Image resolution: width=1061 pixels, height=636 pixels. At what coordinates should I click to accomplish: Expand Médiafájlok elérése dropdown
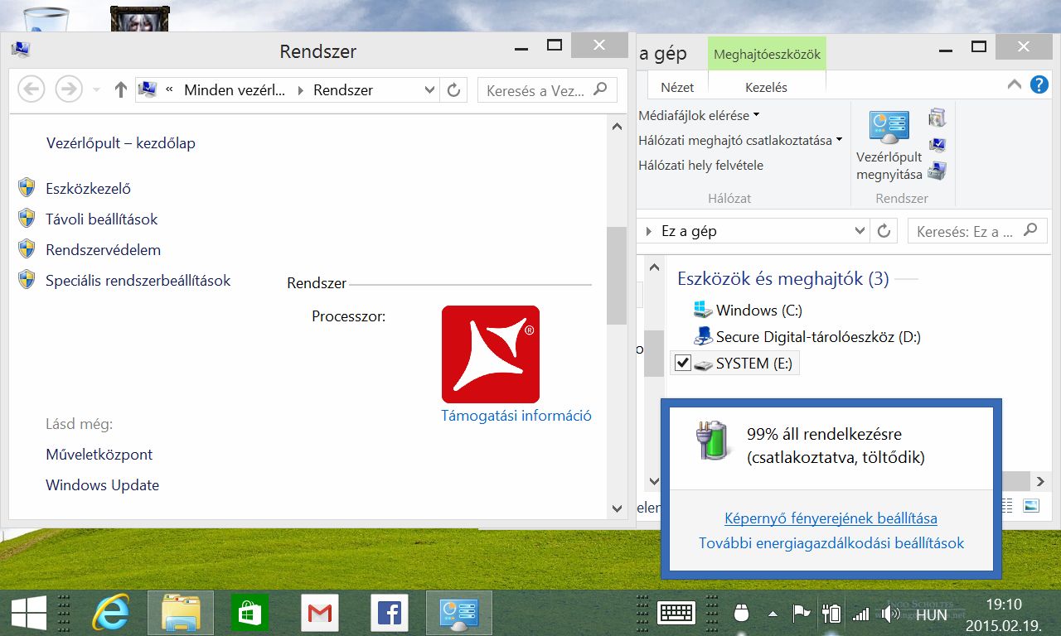click(x=700, y=116)
